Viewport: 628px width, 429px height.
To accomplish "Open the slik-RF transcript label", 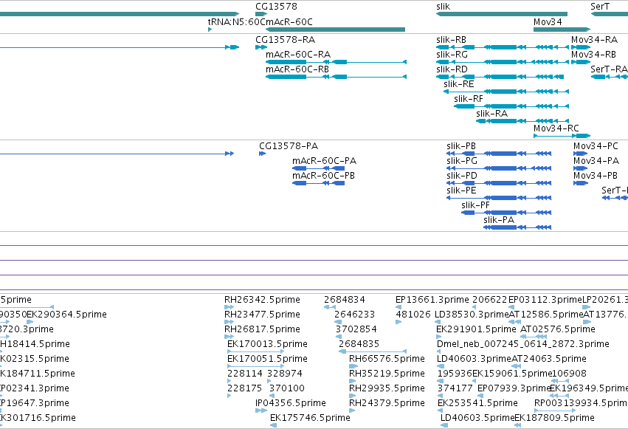I will pyautogui.click(x=468, y=99).
